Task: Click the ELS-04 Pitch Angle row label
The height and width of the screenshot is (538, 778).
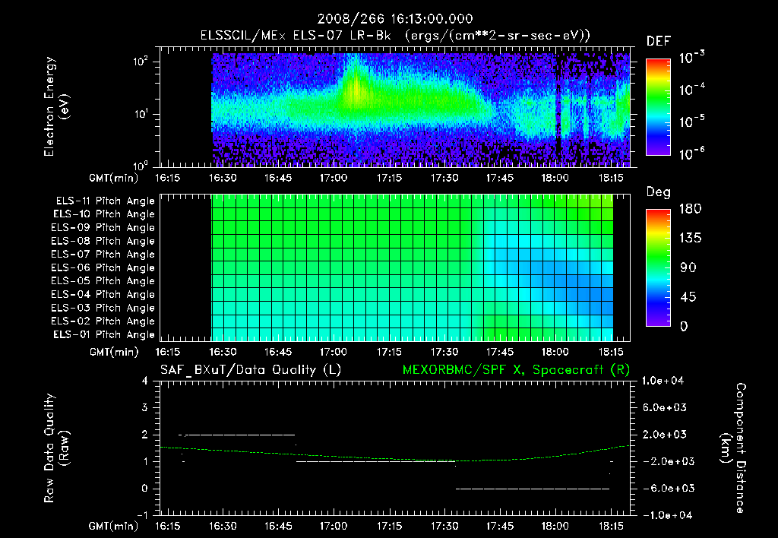Action: pos(103,294)
